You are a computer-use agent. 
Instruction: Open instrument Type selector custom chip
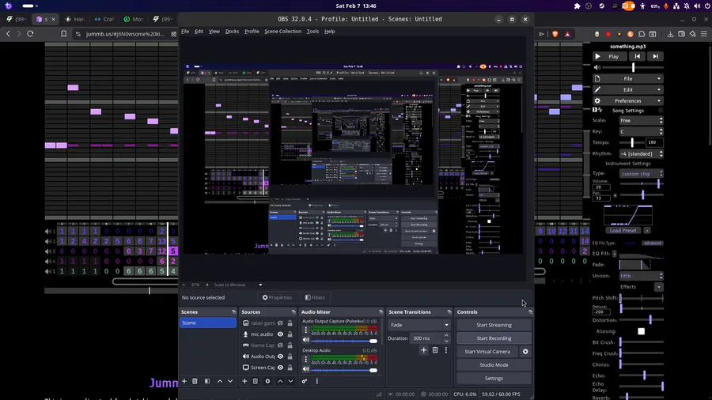point(641,174)
